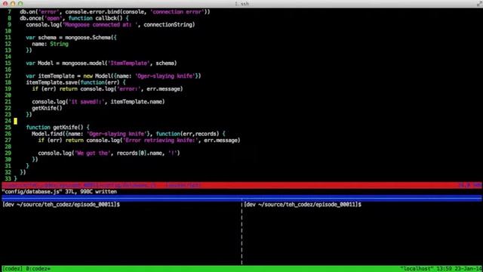Viewport: 483px width, 272px height.
Task: Click the "getKnife()" call on line 22
Action: (47, 108)
